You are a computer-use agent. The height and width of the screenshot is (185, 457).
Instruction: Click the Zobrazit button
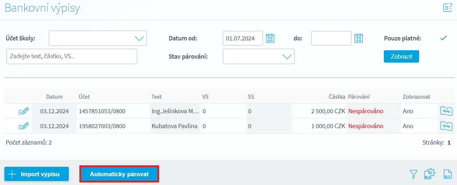[401, 56]
